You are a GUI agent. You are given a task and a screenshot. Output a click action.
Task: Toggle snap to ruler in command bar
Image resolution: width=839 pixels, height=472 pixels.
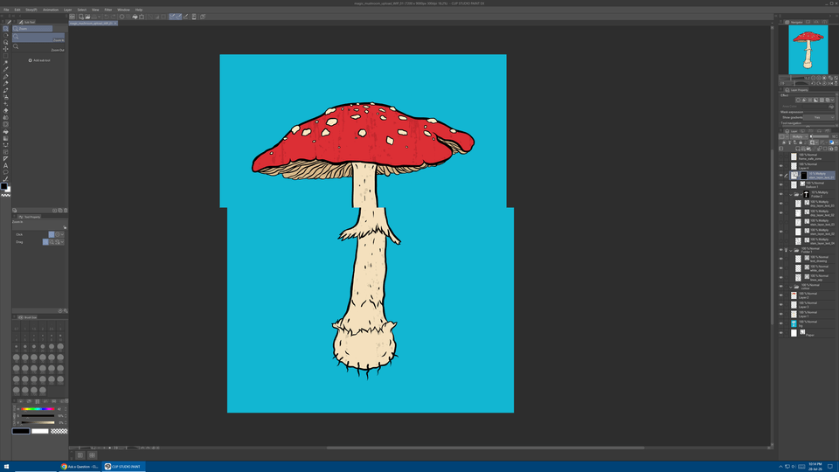172,17
